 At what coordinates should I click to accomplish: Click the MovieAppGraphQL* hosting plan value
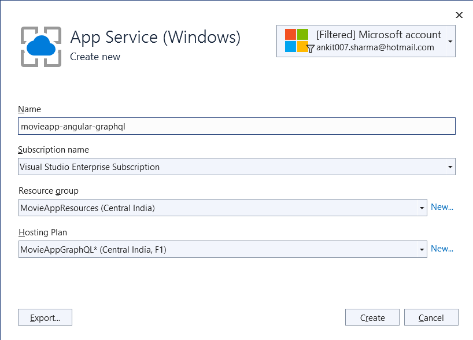94,249
